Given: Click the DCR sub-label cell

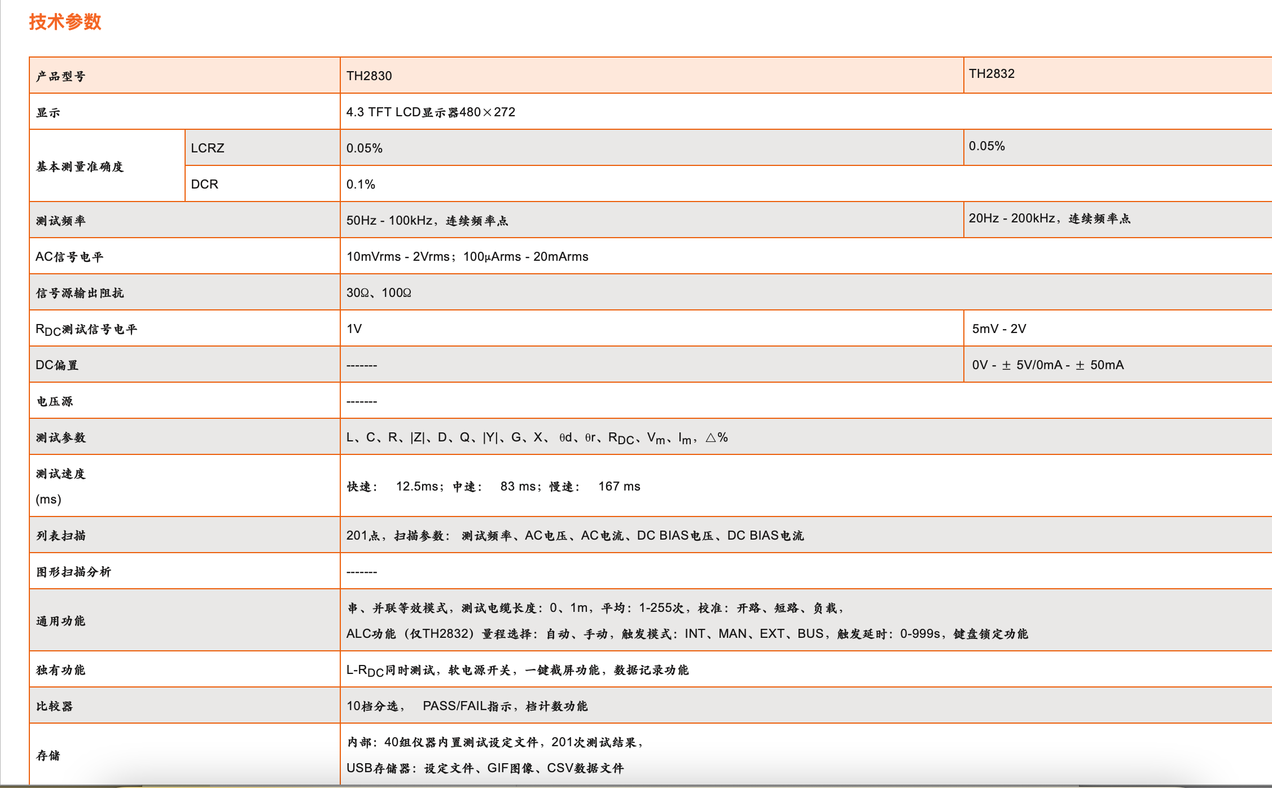Looking at the screenshot, I should (262, 183).
